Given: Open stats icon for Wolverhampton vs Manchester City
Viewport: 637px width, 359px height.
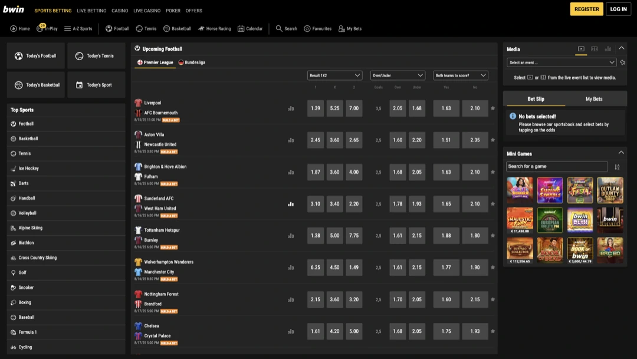Looking at the screenshot, I should pos(291,268).
